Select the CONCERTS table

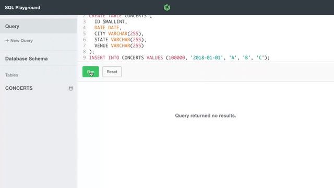[x=19, y=88]
